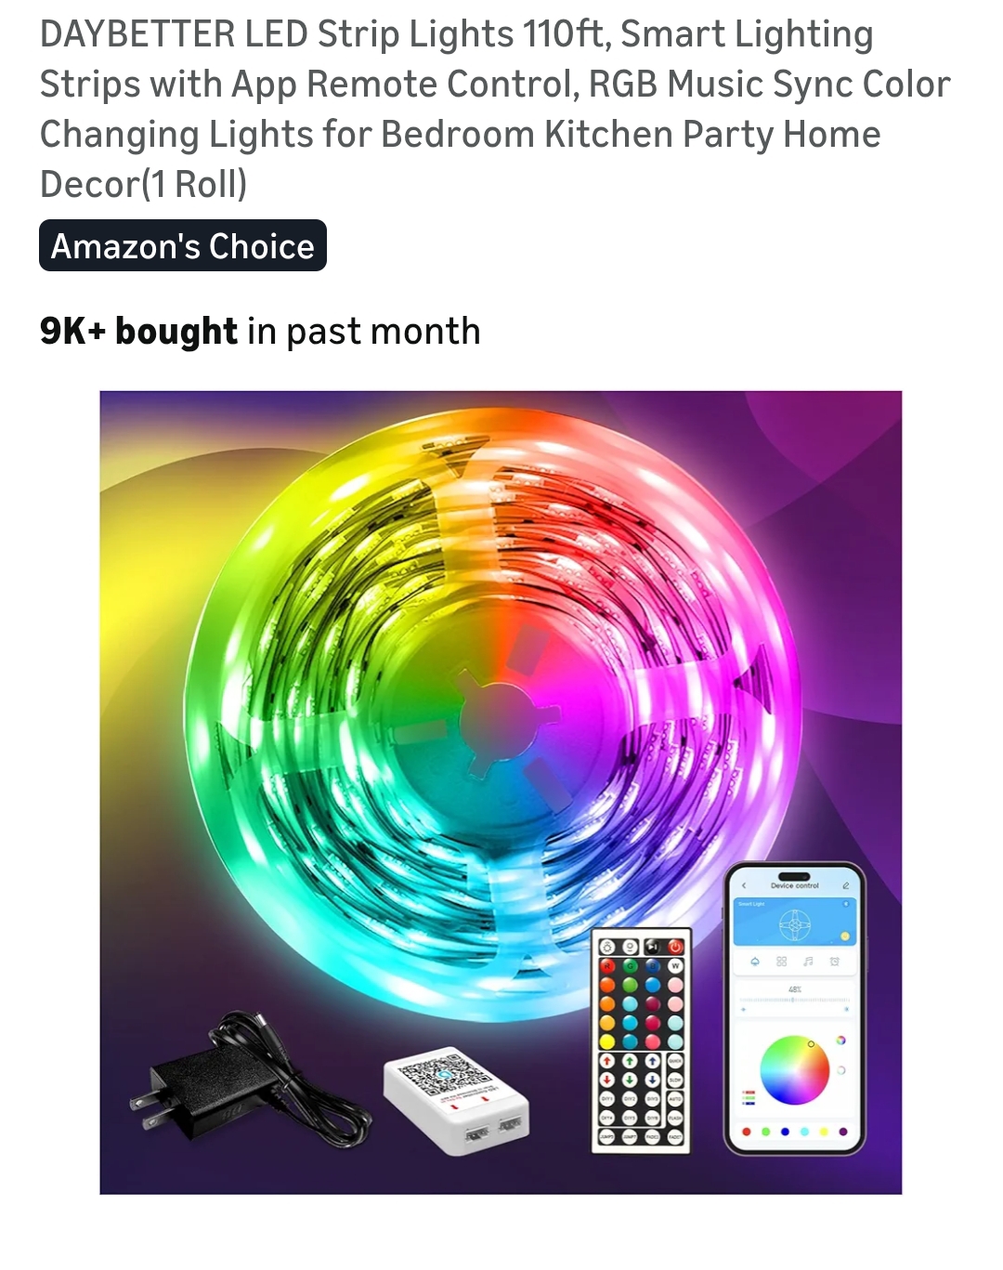Tap the 48% brightness slider on phone
The image size is (1003, 1270).
coord(795,1000)
